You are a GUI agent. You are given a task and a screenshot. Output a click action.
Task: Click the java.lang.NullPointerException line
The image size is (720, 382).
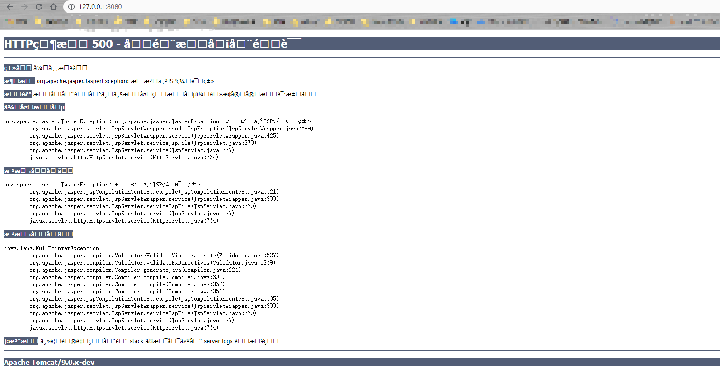coord(52,248)
